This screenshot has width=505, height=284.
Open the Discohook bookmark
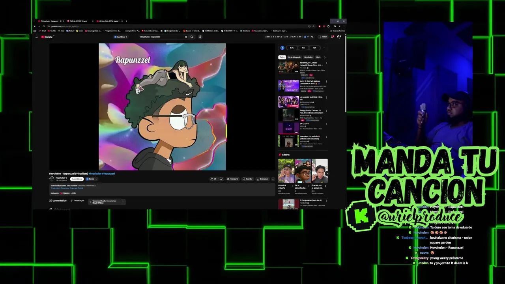point(245,31)
